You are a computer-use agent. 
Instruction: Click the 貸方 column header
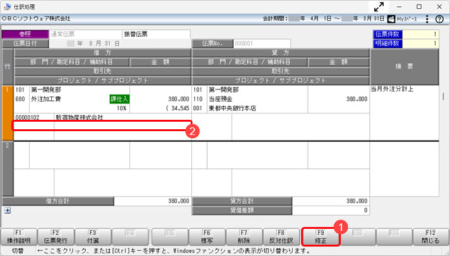280,53
